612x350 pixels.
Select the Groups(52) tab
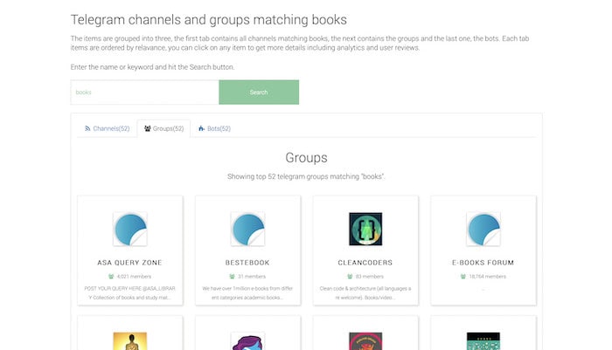point(164,128)
